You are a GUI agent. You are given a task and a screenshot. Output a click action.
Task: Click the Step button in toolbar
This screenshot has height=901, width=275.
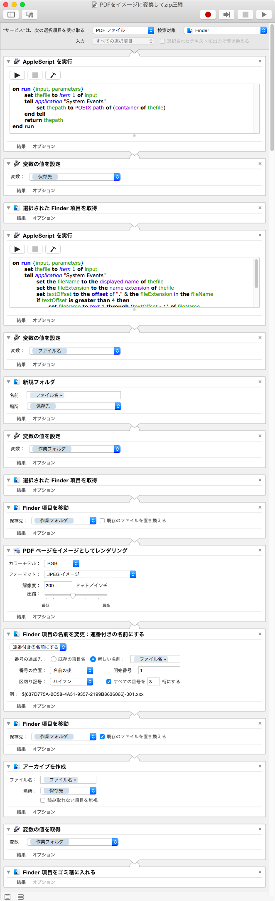pos(226,15)
